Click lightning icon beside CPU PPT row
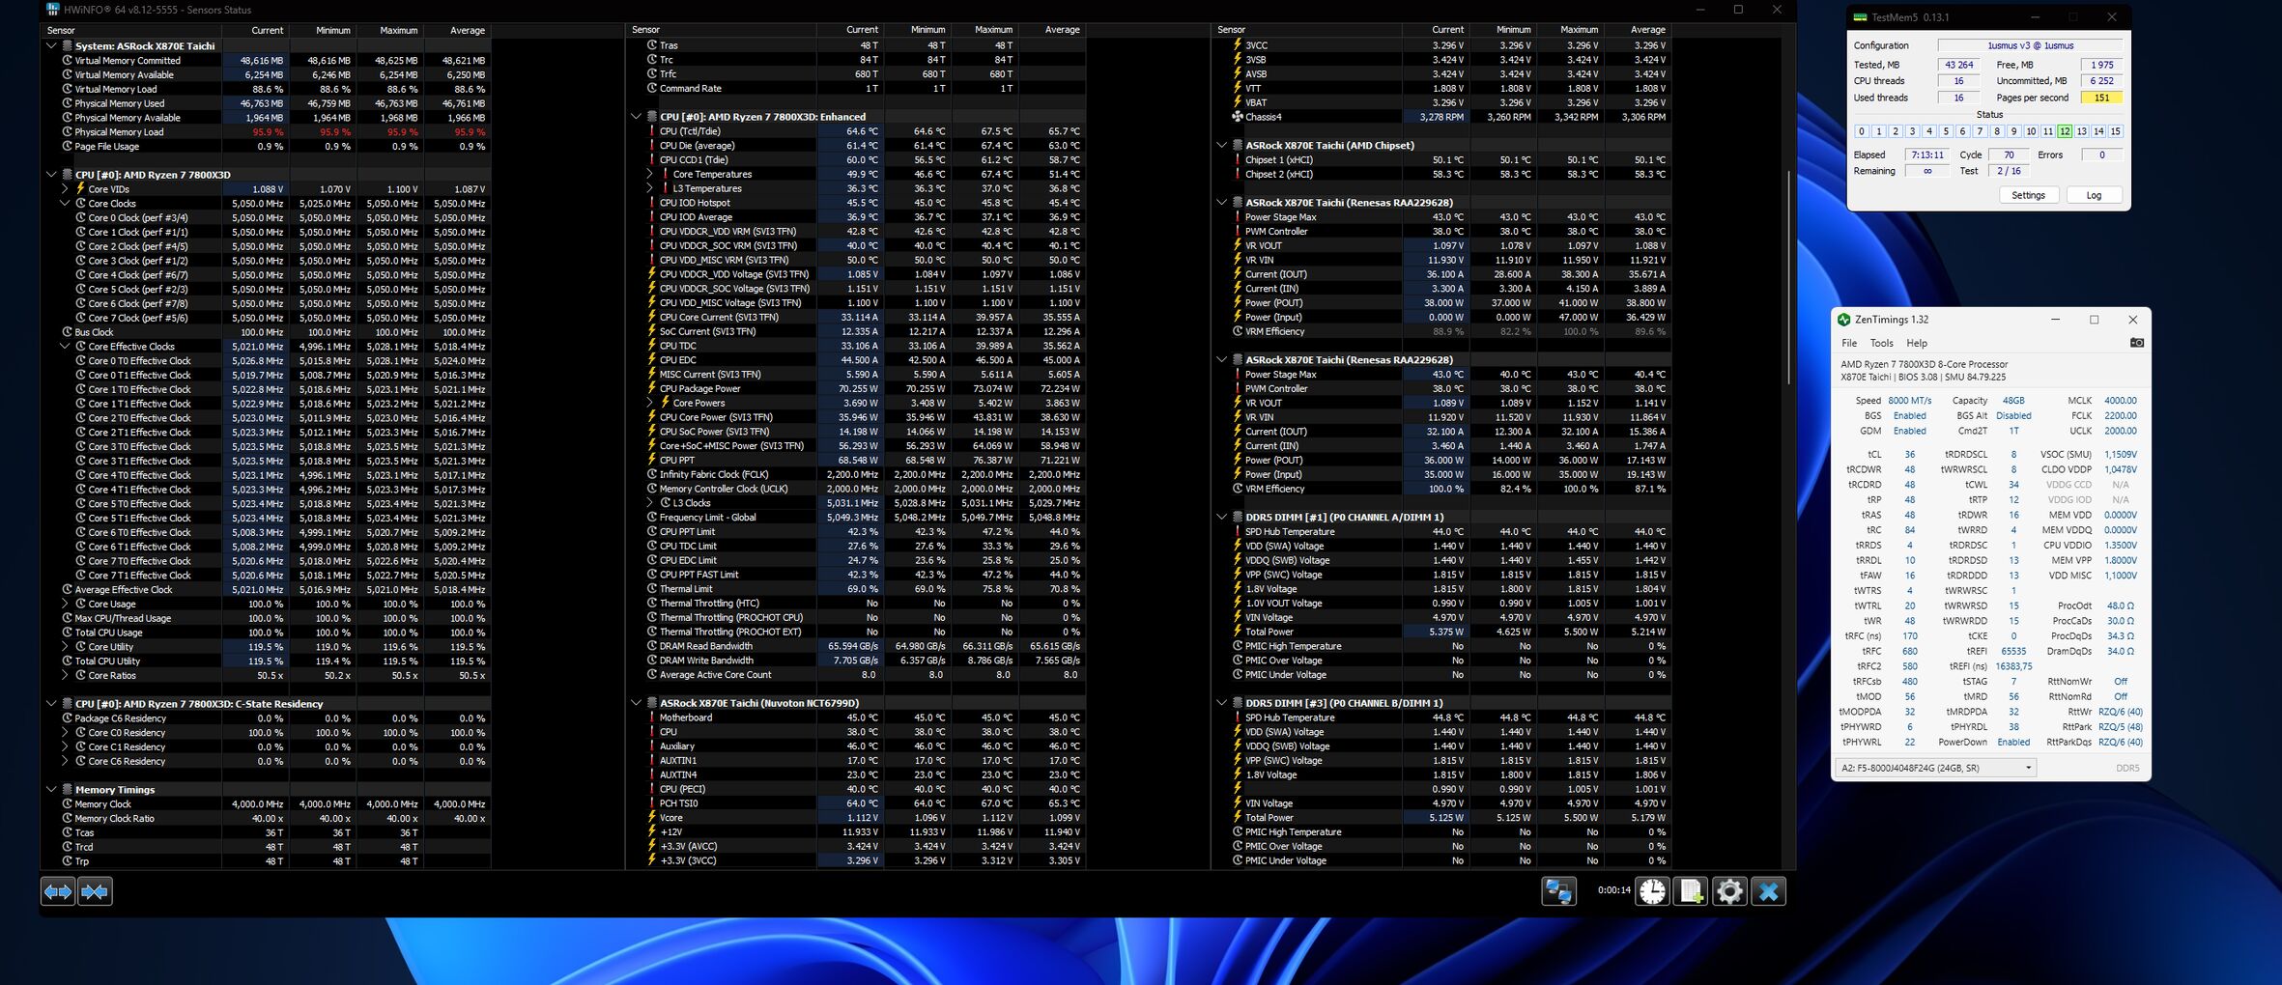2282x985 pixels. tap(652, 460)
